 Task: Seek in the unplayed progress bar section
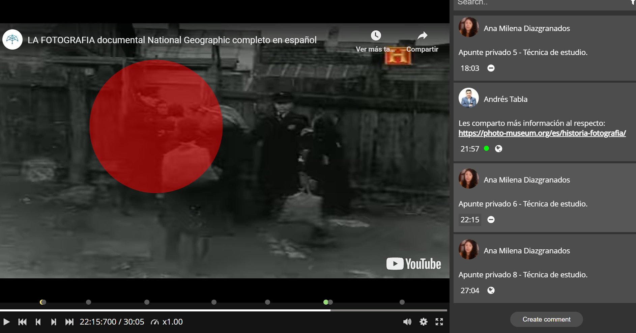pos(389,310)
